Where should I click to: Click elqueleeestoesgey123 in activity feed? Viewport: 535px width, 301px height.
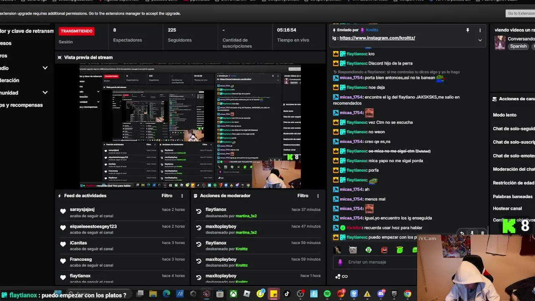93,227
